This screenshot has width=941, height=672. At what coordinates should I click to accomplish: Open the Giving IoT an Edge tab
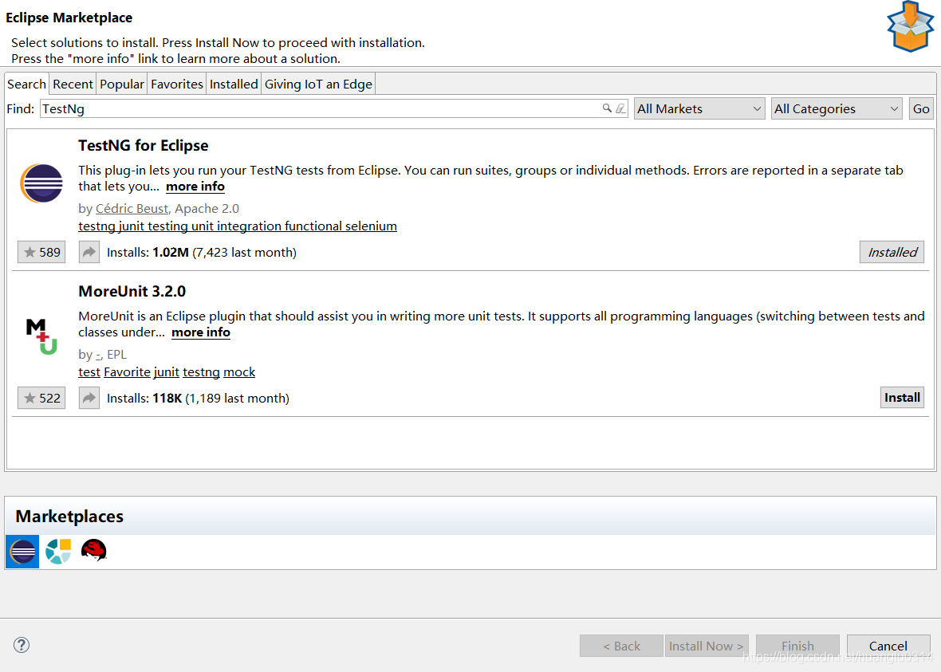[x=318, y=84]
